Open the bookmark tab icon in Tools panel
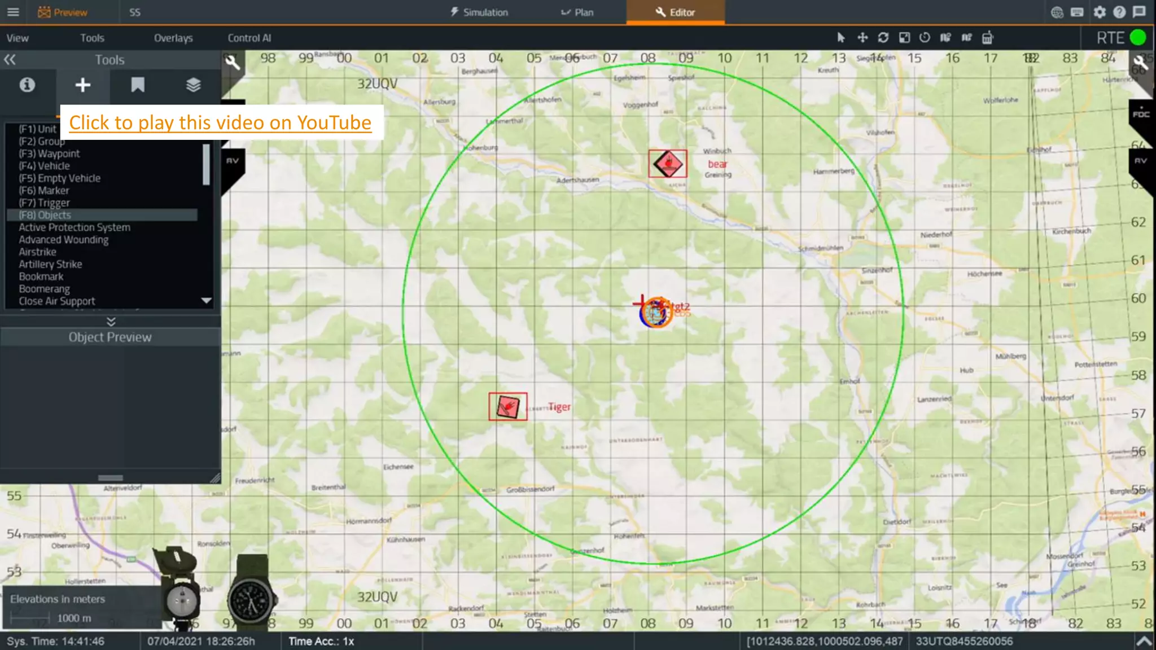 [138, 85]
